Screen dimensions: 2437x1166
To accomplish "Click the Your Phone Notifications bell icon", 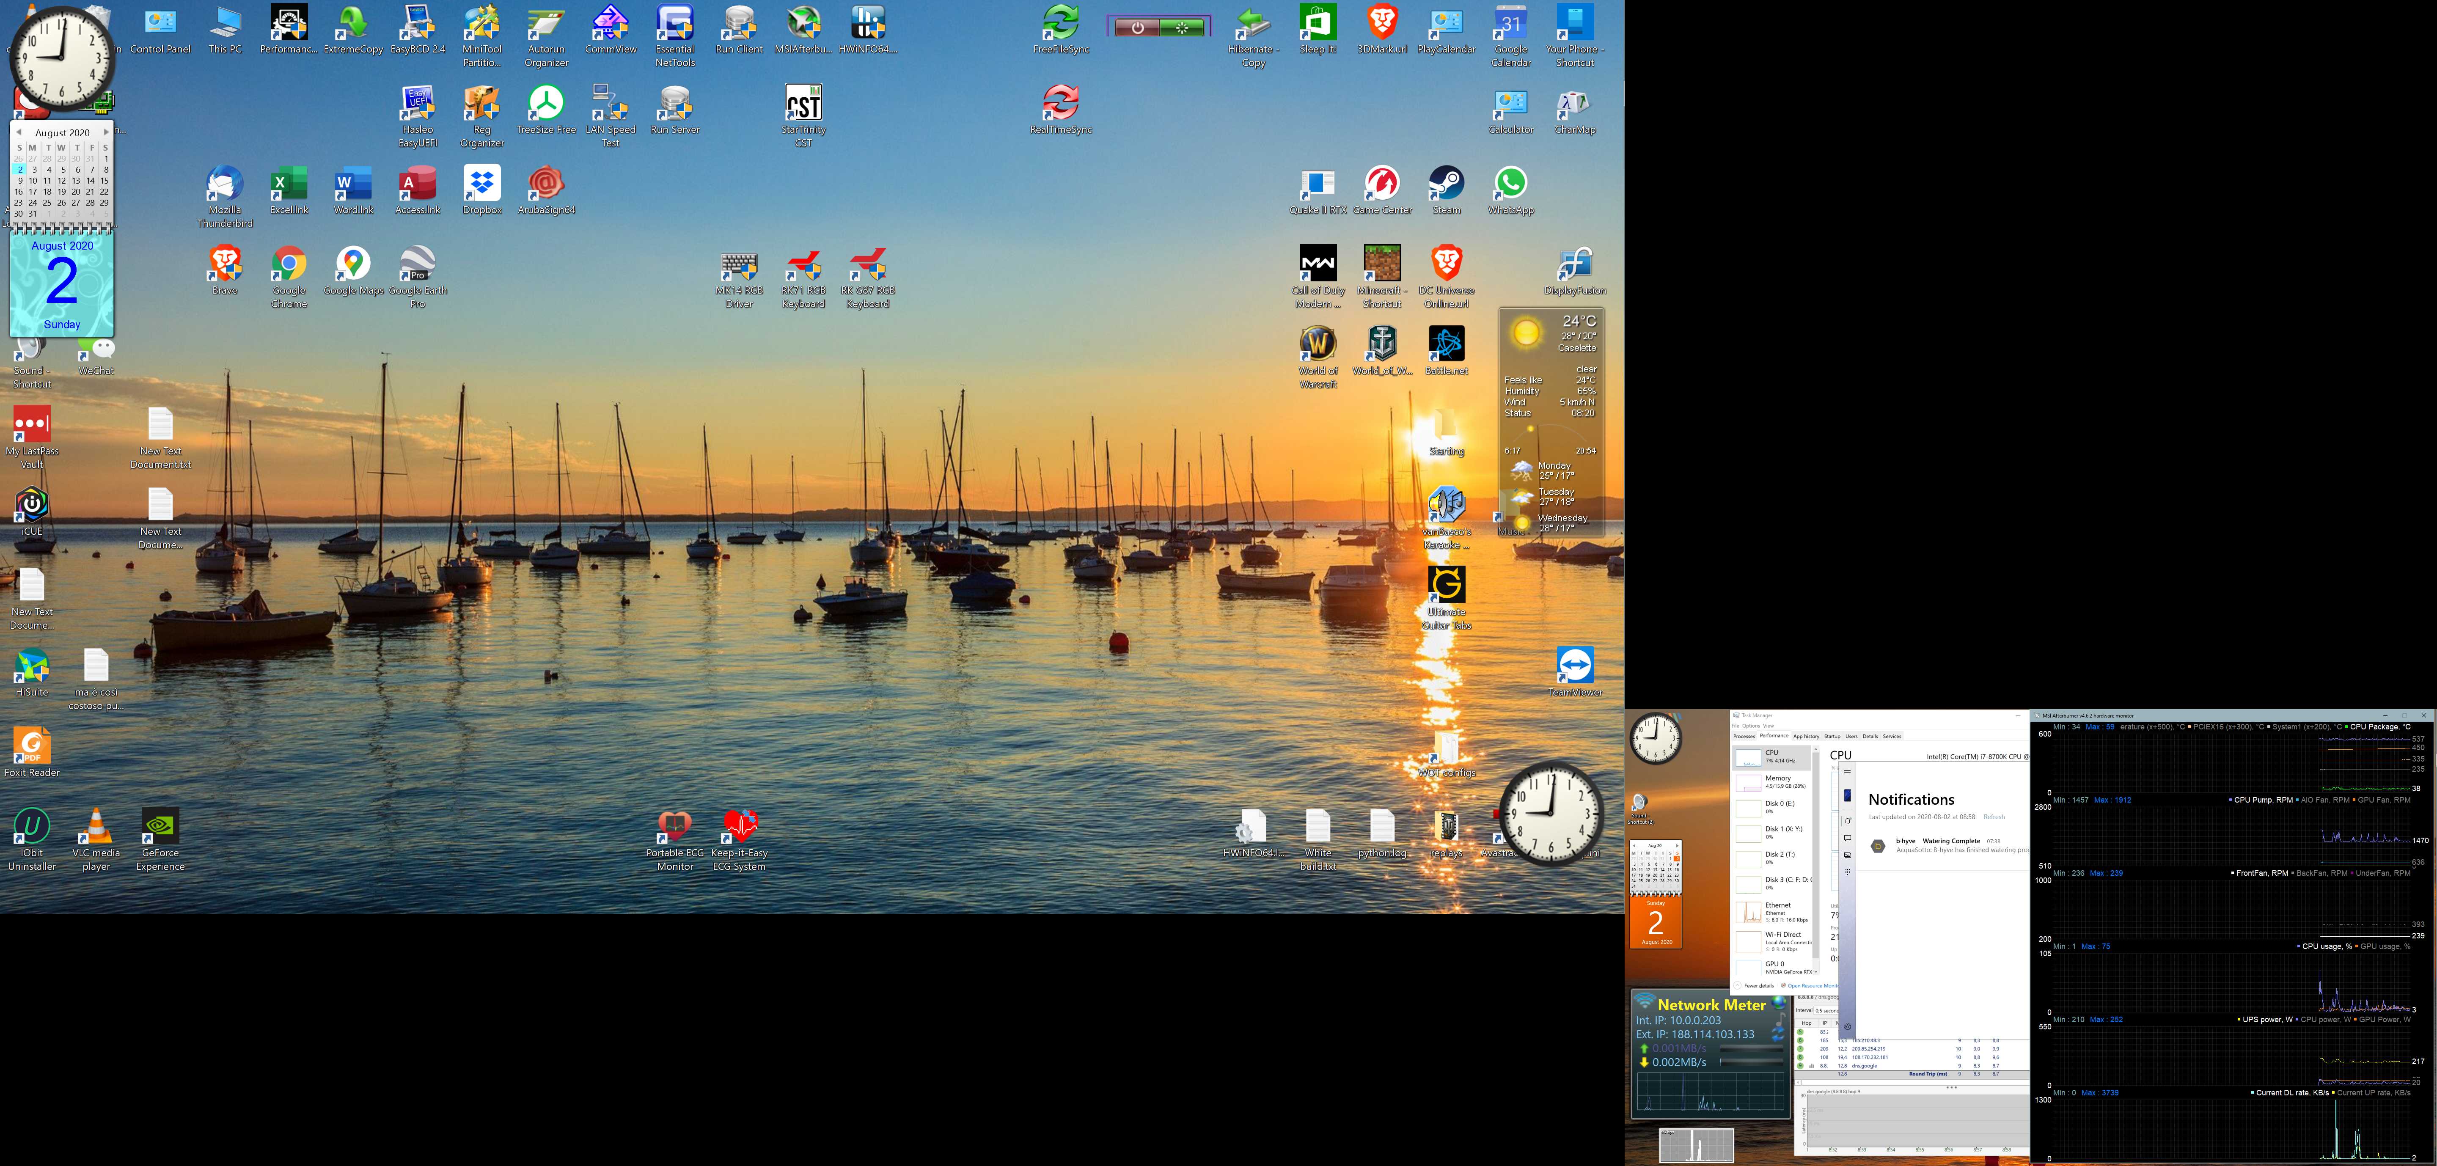I will [1848, 821].
